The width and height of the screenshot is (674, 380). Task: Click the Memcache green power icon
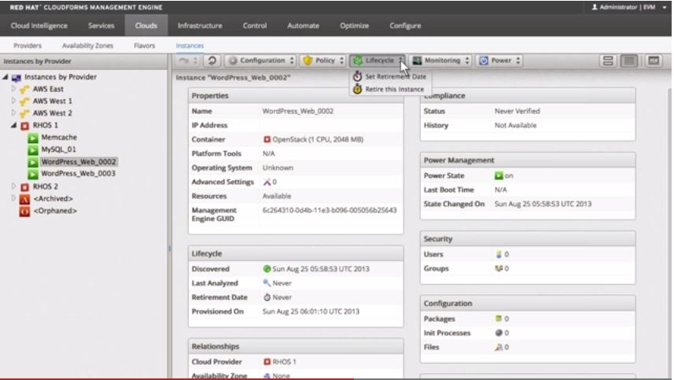pyautogui.click(x=33, y=138)
